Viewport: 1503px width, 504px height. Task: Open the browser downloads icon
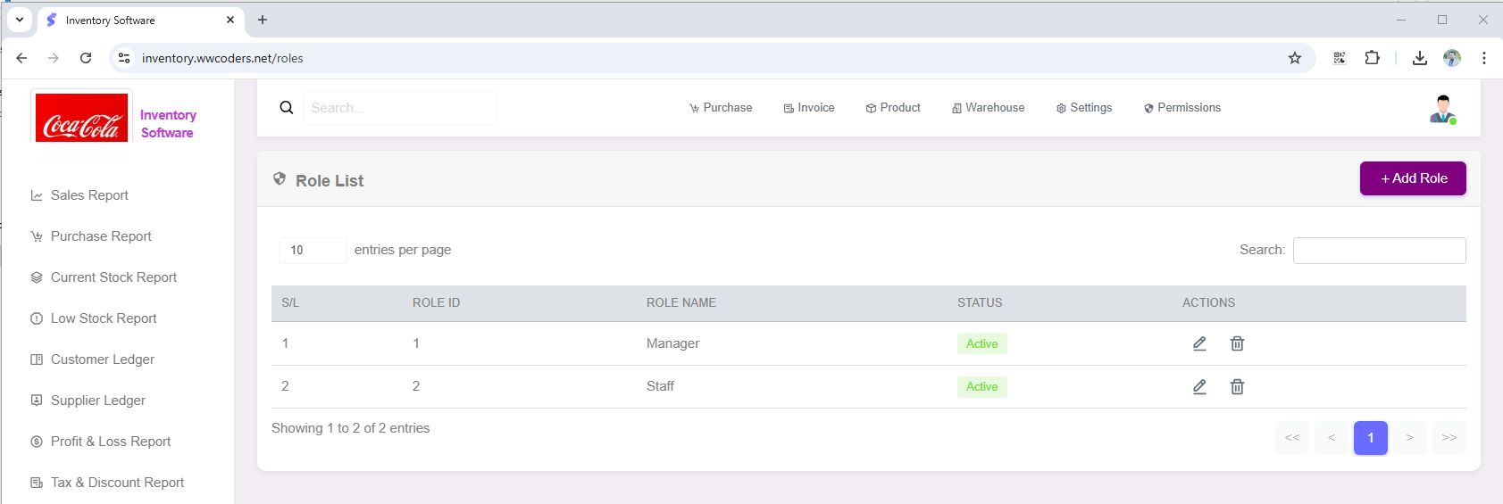pyautogui.click(x=1419, y=58)
